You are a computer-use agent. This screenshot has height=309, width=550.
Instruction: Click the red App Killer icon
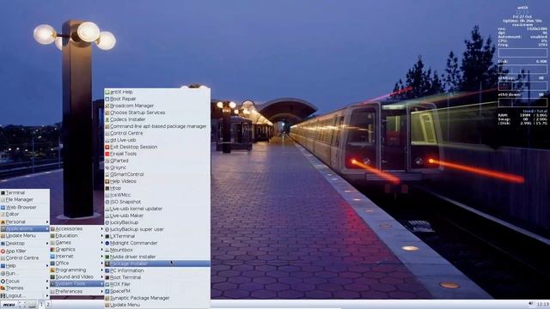point(3,251)
